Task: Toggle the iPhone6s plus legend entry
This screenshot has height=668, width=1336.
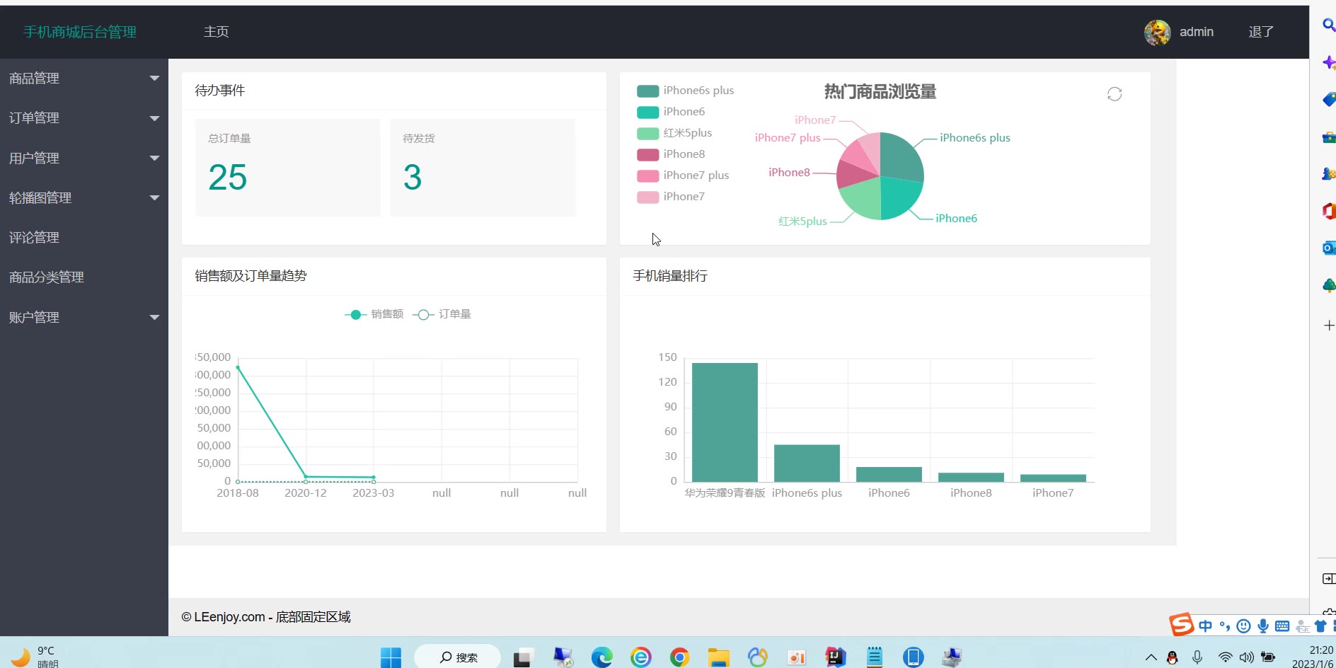Action: [685, 91]
